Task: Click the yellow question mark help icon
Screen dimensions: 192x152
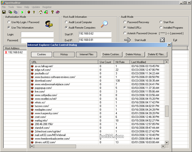Action: 52,12
